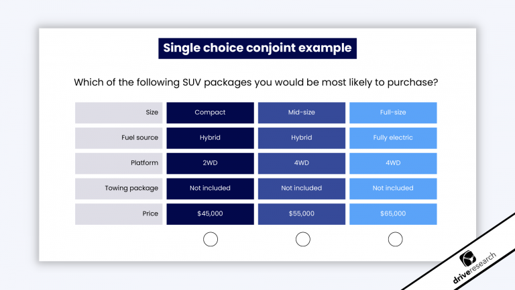Image resolution: width=515 pixels, height=290 pixels.
Task: Click the $55,000 price cell
Action: (302, 214)
